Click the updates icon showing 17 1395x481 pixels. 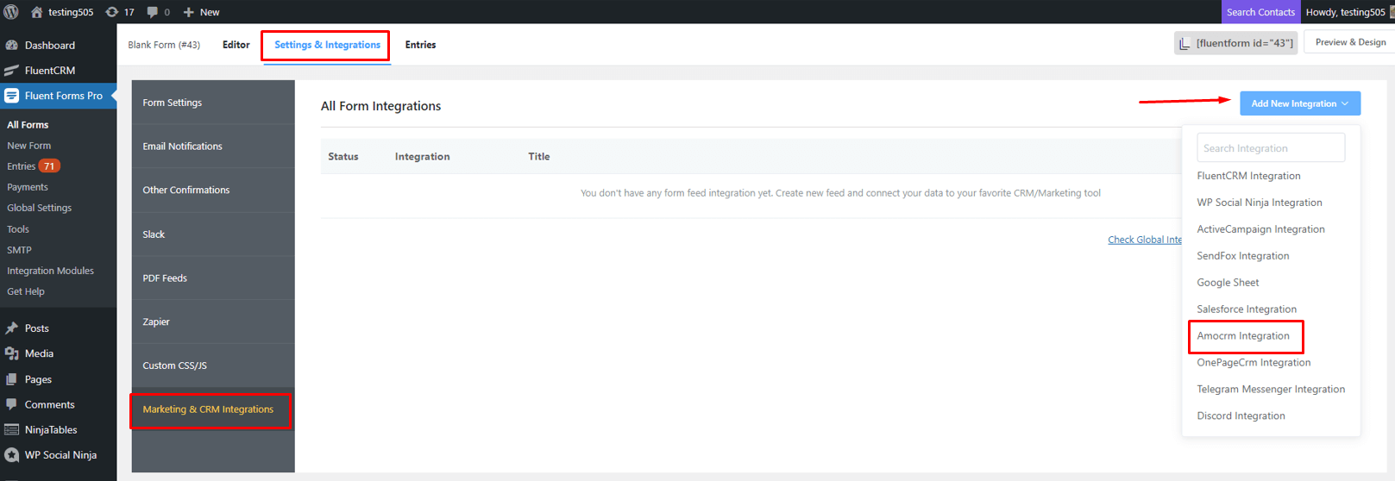click(x=112, y=12)
